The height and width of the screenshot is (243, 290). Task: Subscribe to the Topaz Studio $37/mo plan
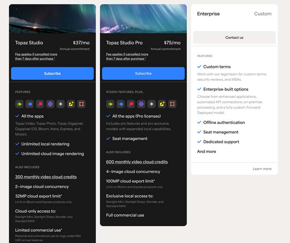click(52, 74)
